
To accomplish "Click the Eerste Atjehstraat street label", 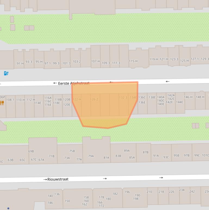I will (x=74, y=83).
